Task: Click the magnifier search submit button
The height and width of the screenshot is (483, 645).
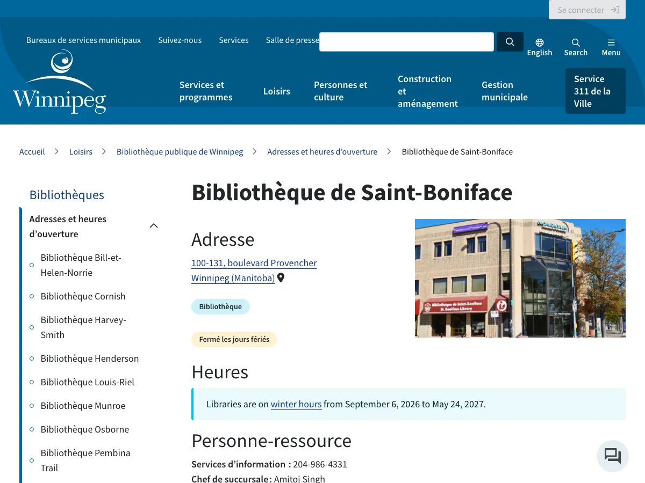Action: click(510, 42)
